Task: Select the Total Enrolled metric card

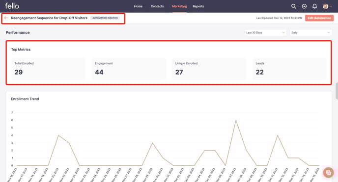Action: pos(48,69)
